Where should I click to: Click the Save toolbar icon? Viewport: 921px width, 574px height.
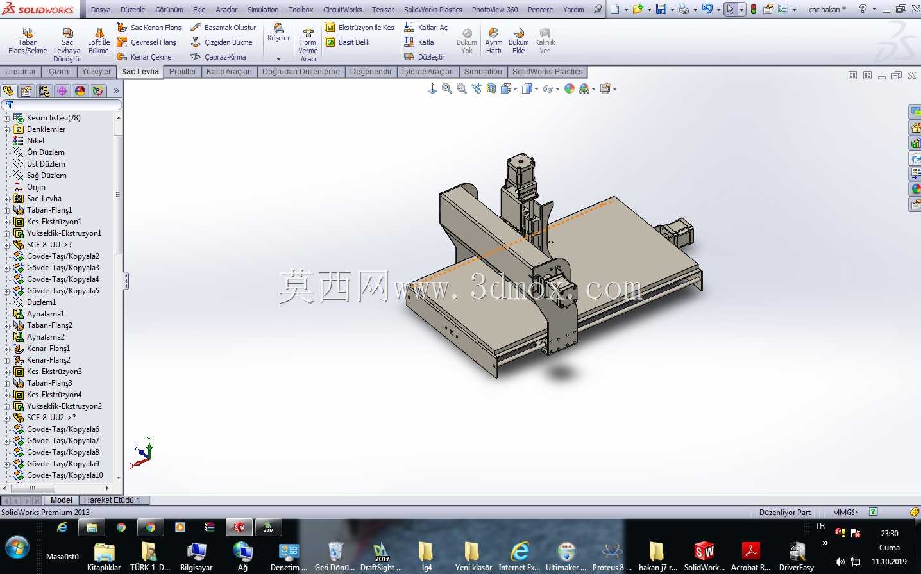[661, 9]
